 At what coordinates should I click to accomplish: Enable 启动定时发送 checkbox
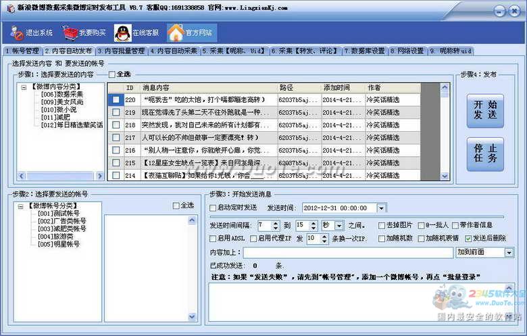pyautogui.click(x=213, y=208)
